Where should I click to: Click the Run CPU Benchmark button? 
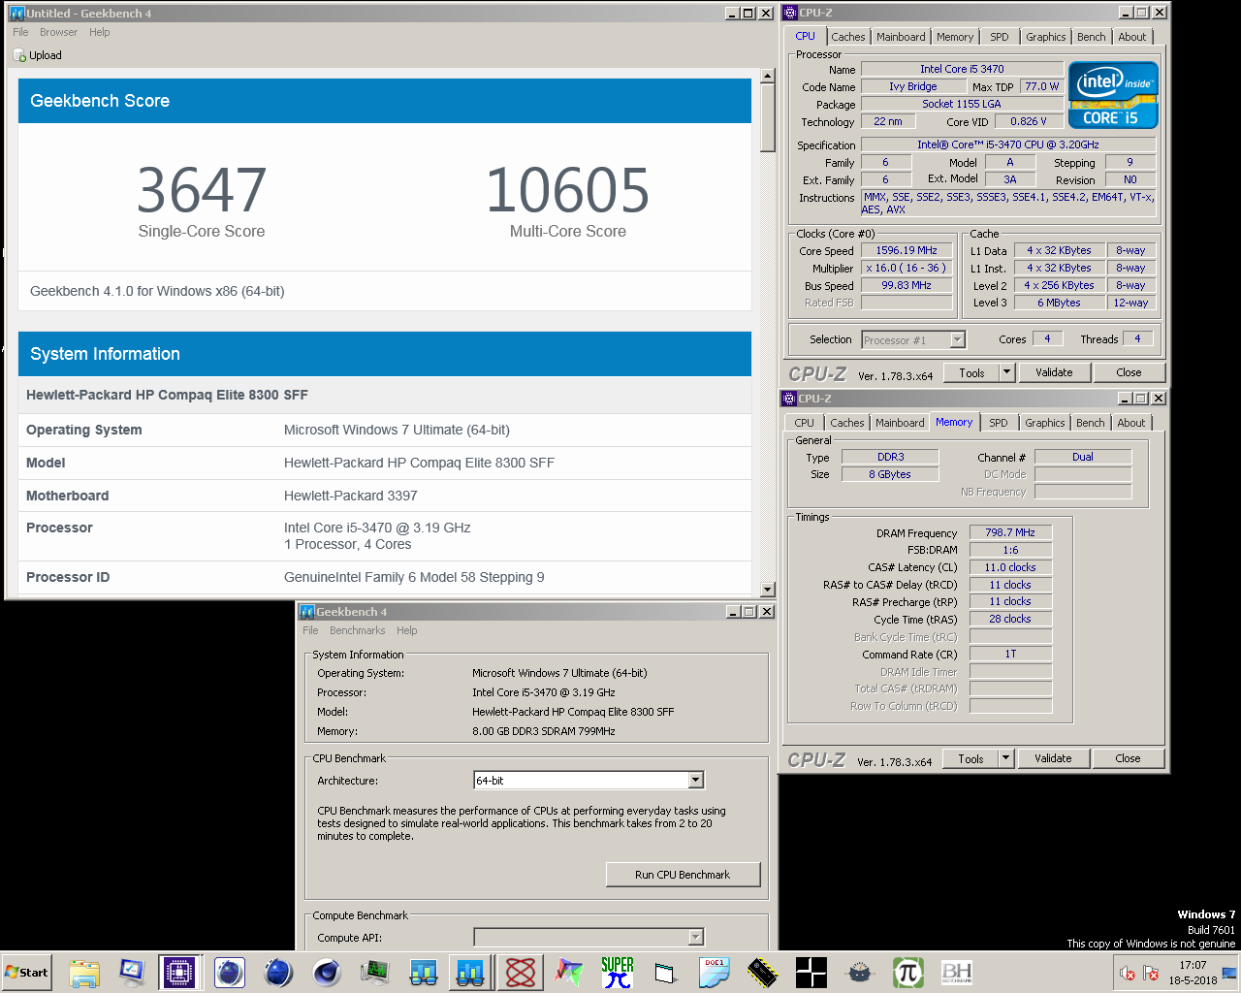click(683, 875)
